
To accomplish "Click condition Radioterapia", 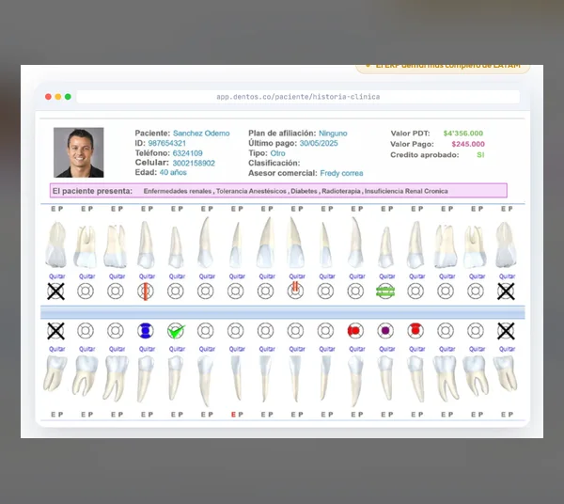I will tap(341, 191).
